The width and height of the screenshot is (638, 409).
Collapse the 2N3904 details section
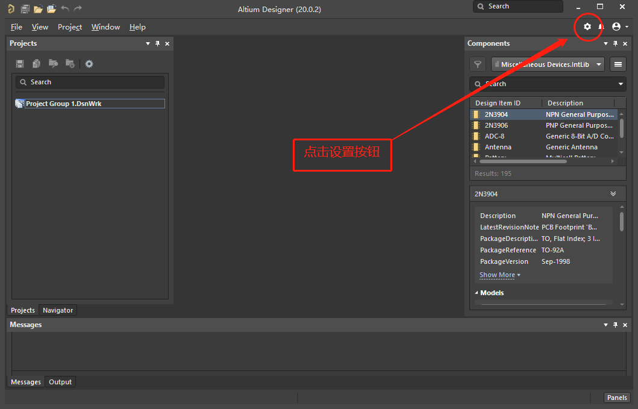613,194
